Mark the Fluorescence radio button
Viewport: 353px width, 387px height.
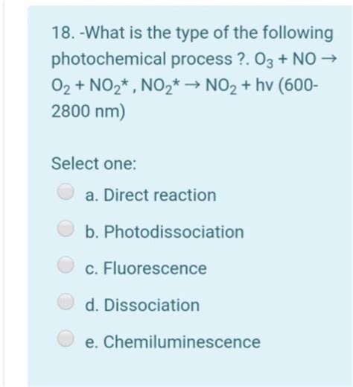66,265
